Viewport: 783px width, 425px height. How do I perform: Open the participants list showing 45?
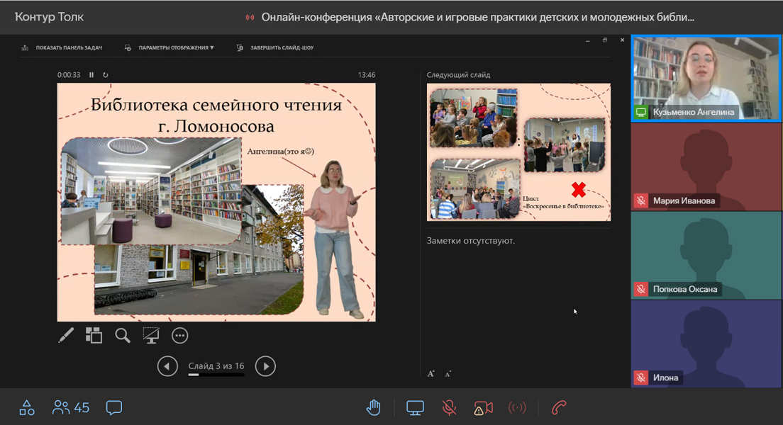(71, 407)
